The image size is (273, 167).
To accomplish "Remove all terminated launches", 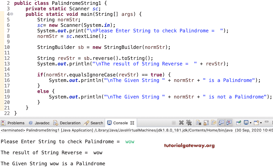I will tap(189, 123).
